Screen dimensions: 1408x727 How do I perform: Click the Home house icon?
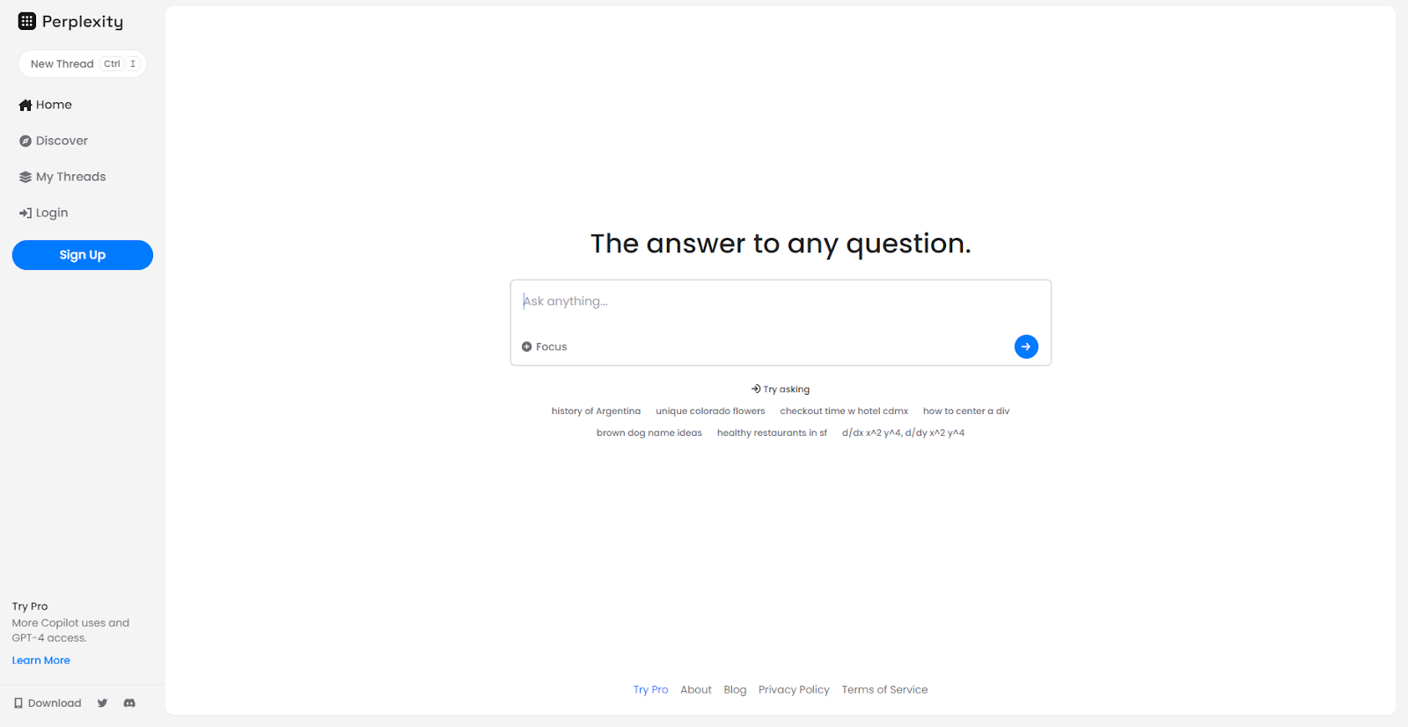pos(24,105)
